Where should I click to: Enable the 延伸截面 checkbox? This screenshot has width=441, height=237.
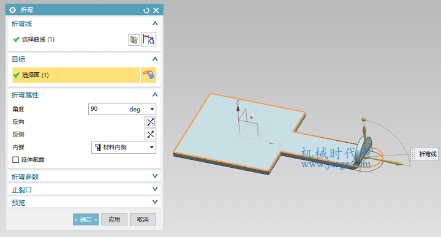[x=16, y=160]
